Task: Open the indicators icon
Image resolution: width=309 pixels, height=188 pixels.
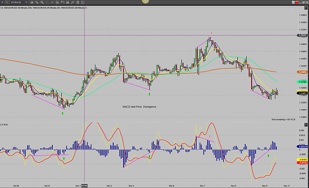Action: [73, 2]
